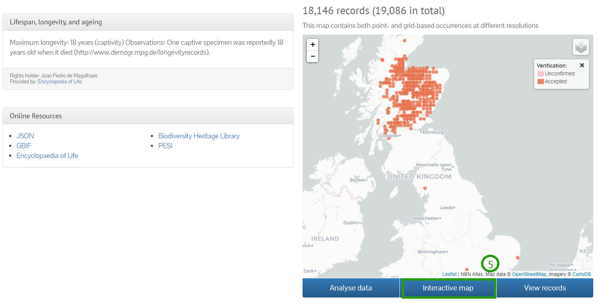Click the Analyse data button

pos(350,288)
